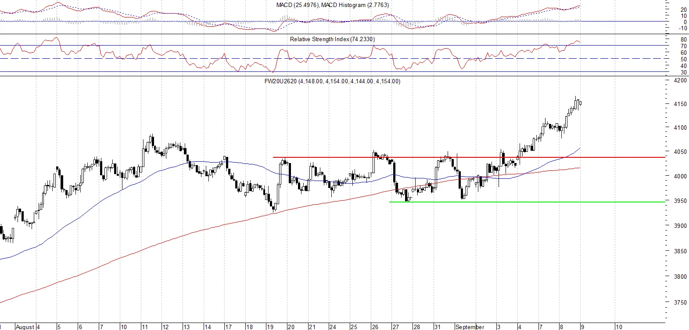Click date 12 on the time axis
The height and width of the screenshot is (330, 689).
(165, 326)
